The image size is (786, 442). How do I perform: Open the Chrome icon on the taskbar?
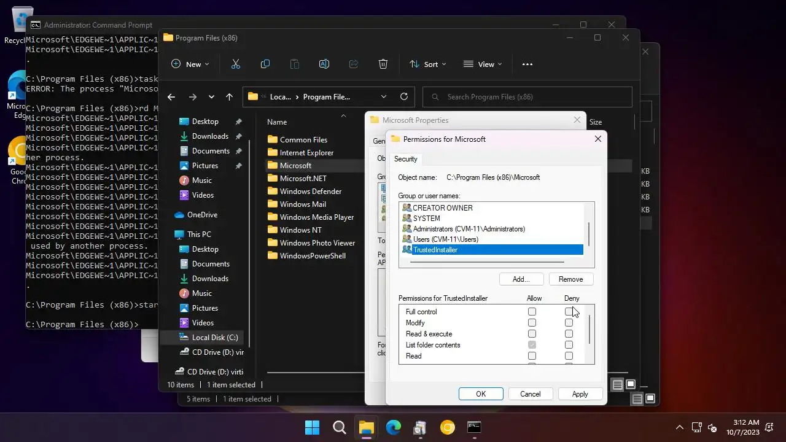[x=448, y=427]
